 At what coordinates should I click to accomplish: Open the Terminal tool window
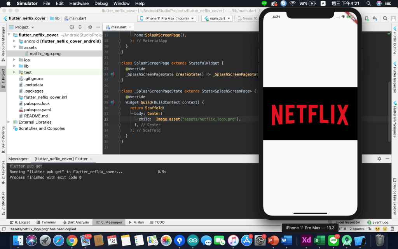46,222
